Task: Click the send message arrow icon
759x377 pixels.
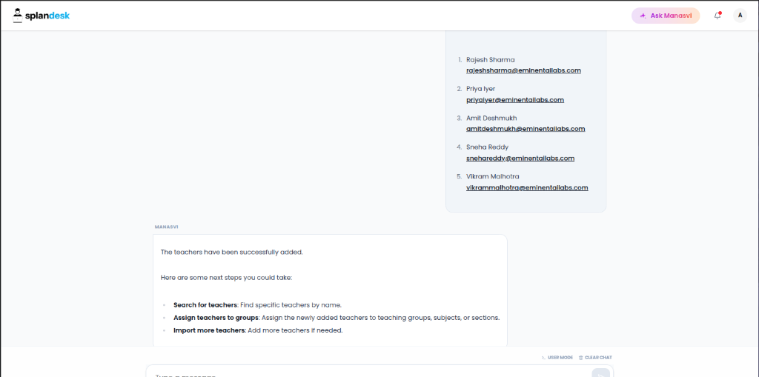Action: coord(600,374)
